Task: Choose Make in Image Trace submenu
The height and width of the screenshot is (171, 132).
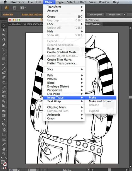Action: click(x=101, y=98)
